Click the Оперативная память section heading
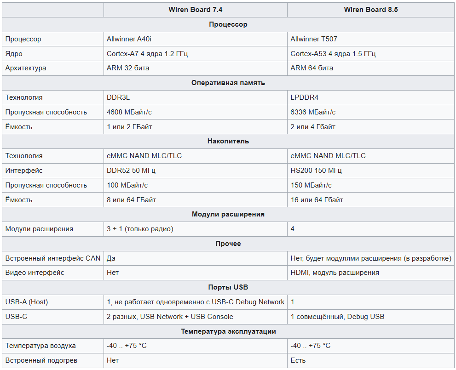Viewport: 456px width, 370px height. tap(228, 83)
